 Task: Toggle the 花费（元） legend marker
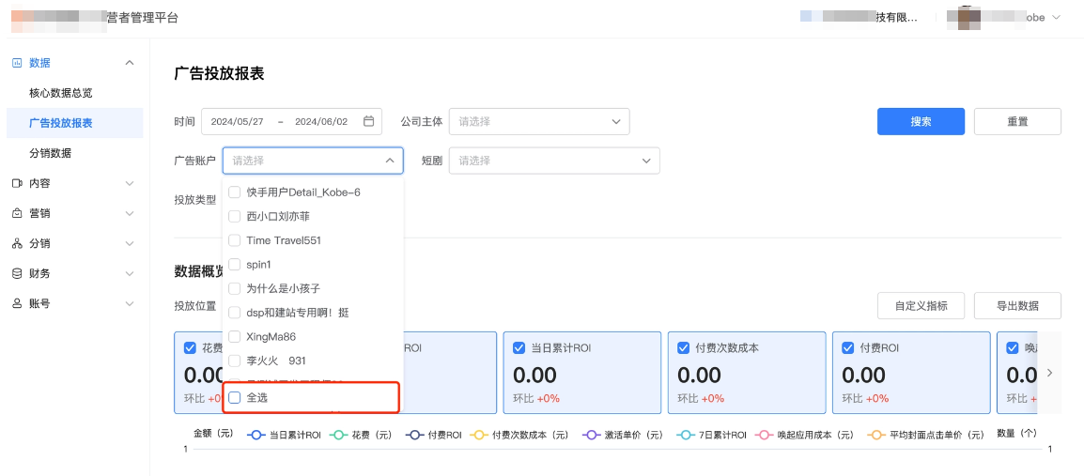click(x=339, y=436)
